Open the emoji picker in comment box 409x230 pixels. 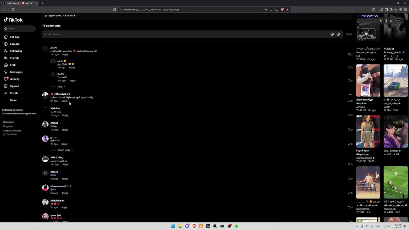tap(338, 34)
